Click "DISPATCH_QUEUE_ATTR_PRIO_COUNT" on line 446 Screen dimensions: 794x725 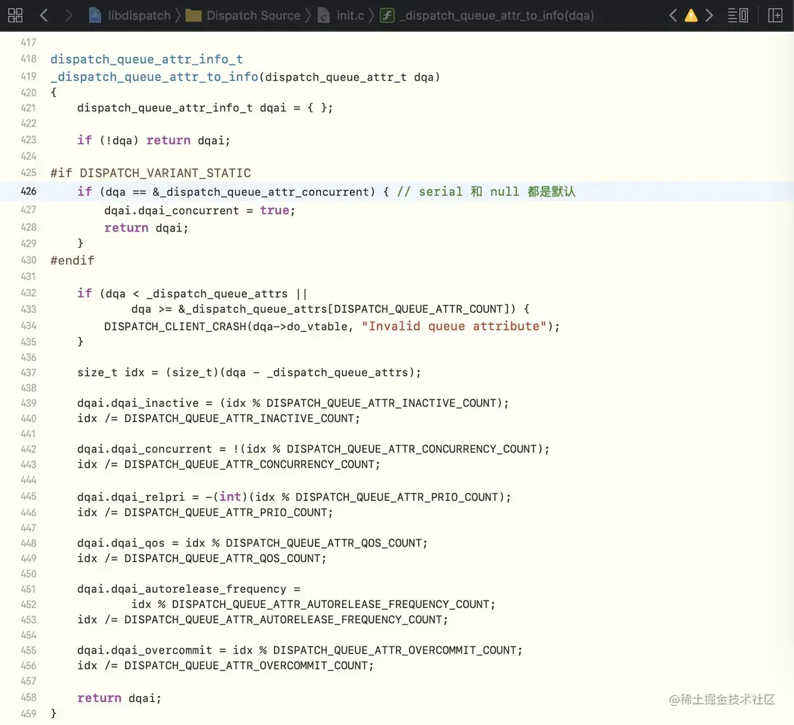pyautogui.click(x=226, y=513)
